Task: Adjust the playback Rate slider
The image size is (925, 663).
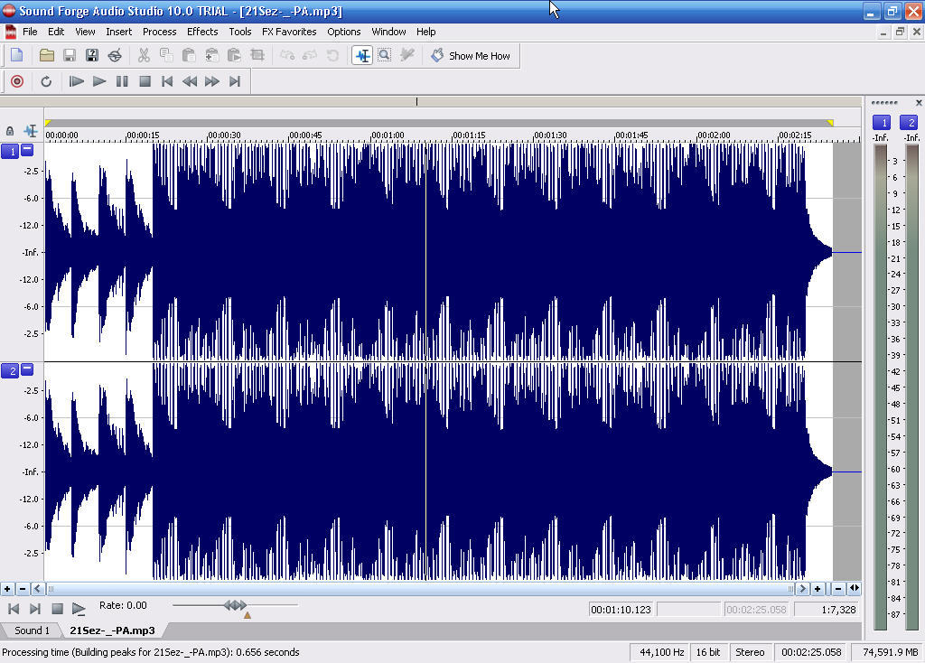Action: [233, 605]
